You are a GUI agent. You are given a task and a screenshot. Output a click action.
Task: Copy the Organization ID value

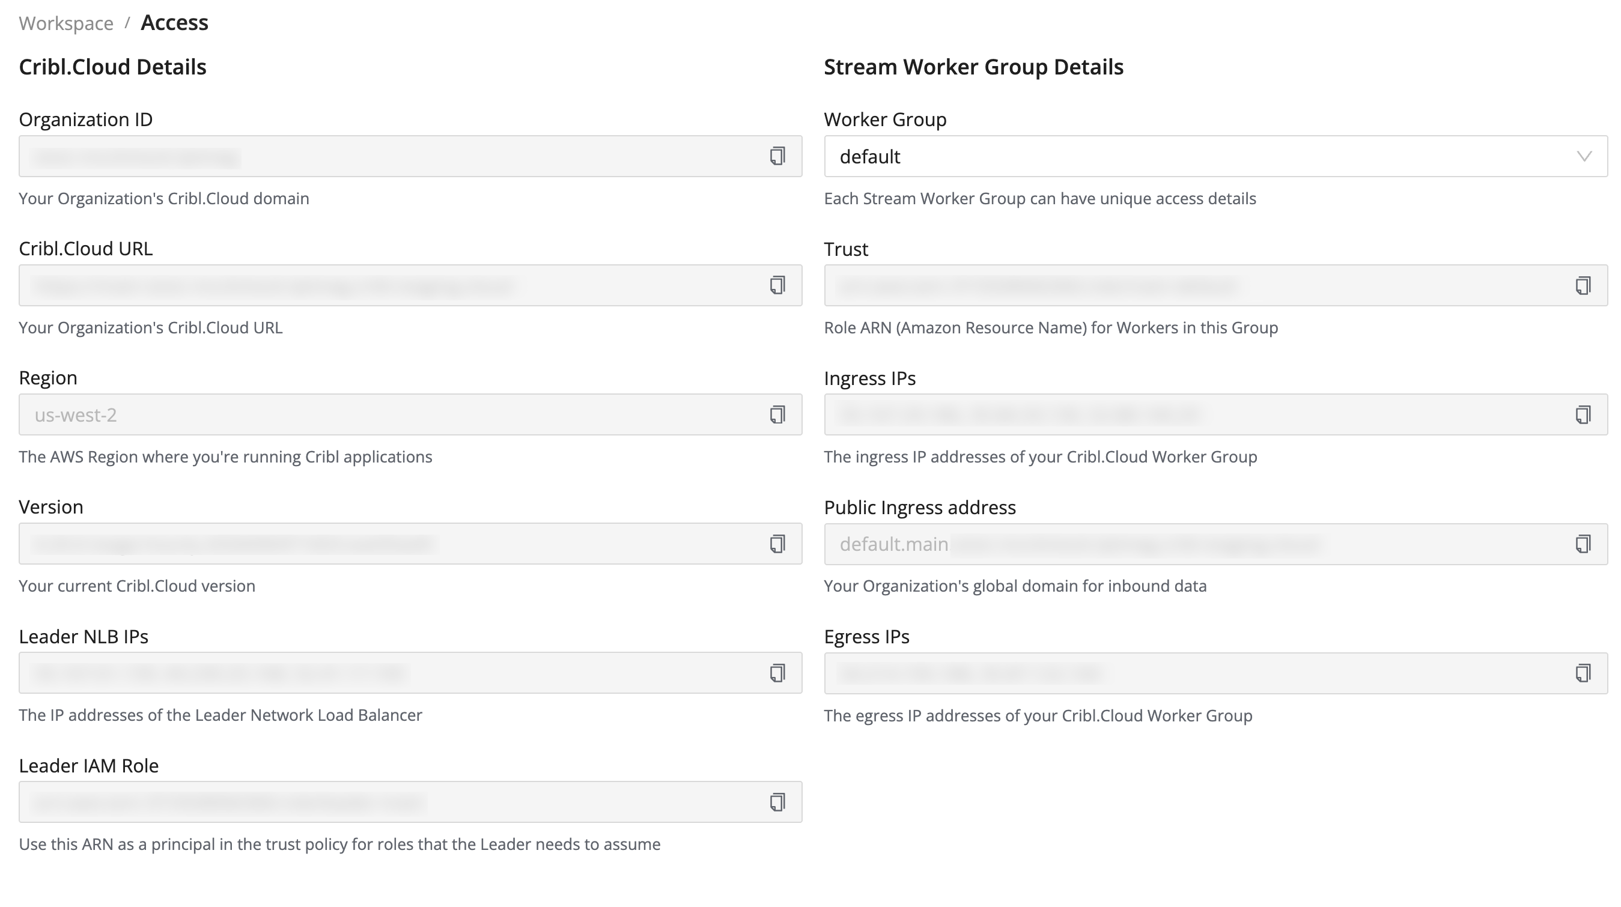(x=777, y=156)
